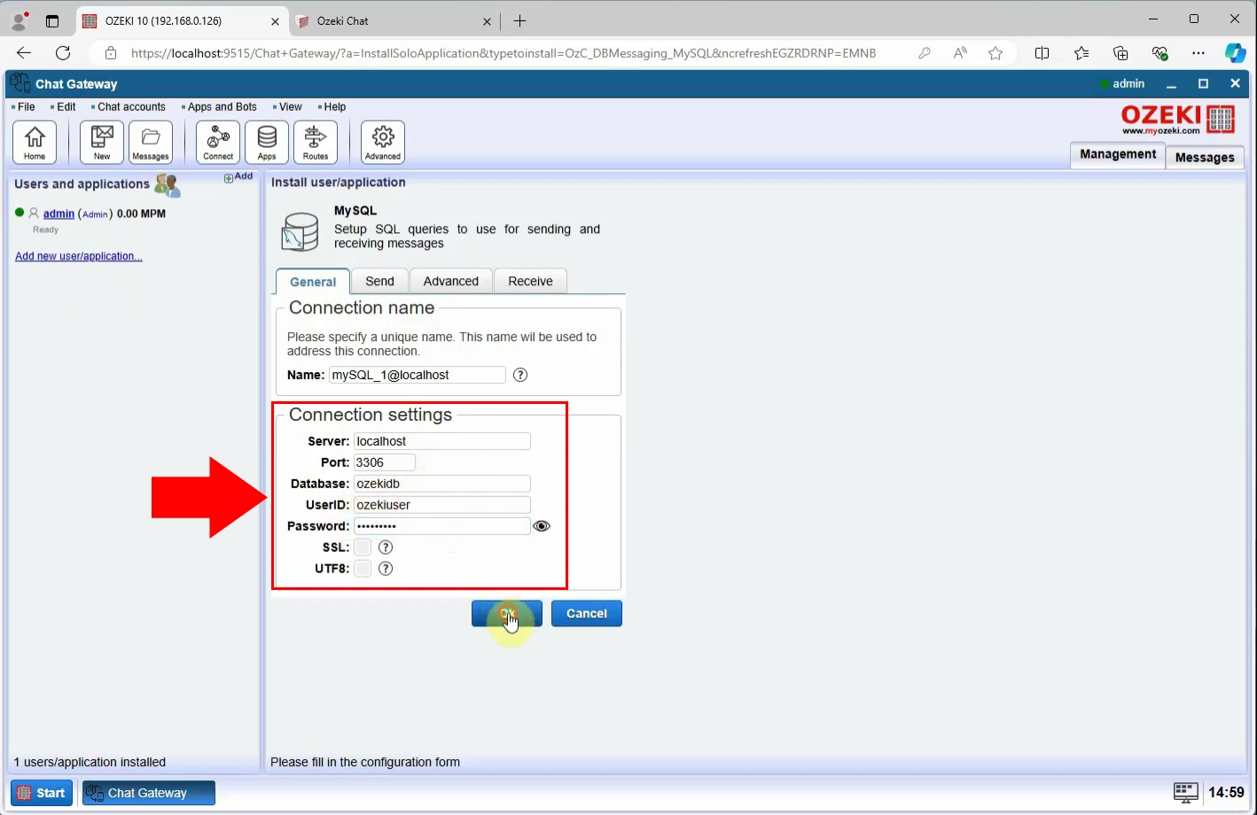The width and height of the screenshot is (1257, 815).
Task: Switch to the Send tab
Action: (379, 281)
